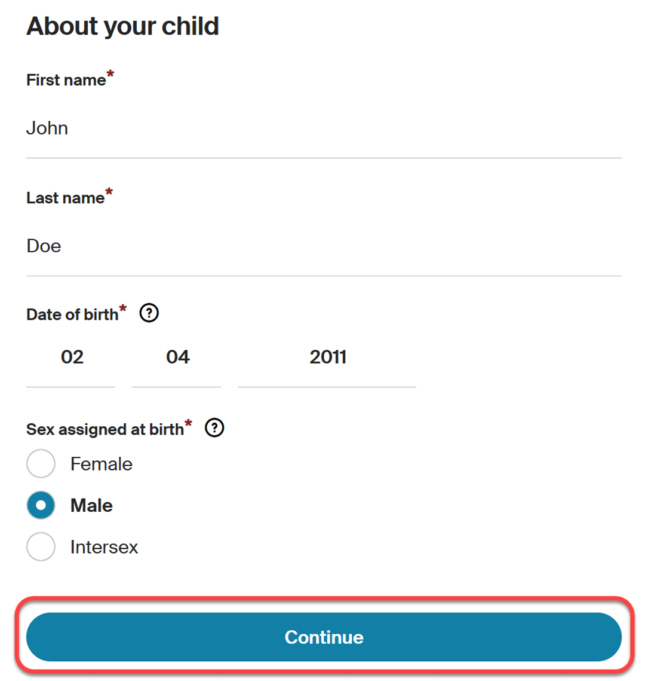Focus the First name field containing John

pyautogui.click(x=323, y=129)
